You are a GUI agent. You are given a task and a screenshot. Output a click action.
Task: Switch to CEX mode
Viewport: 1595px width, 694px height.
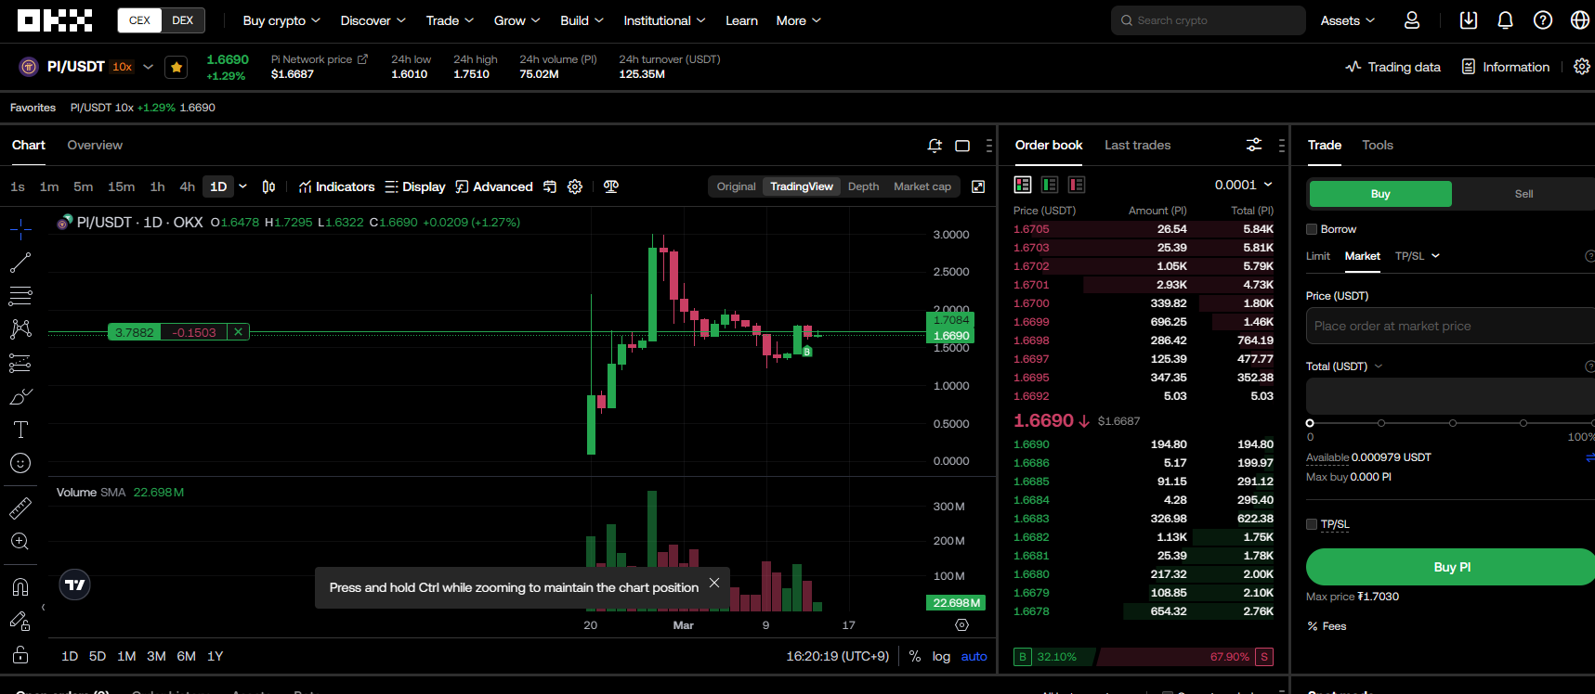140,20
